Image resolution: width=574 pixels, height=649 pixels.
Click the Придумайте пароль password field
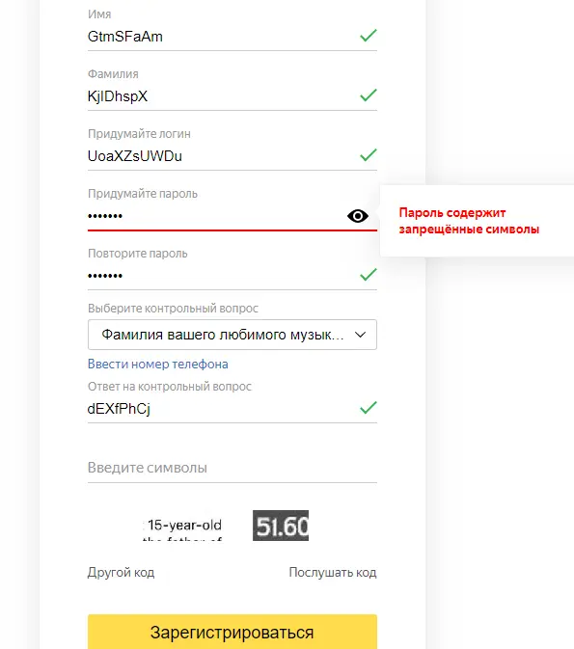pos(215,216)
